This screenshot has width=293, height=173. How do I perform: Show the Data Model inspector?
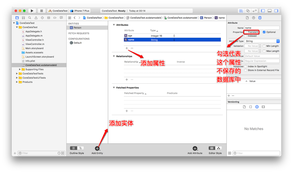(260, 18)
